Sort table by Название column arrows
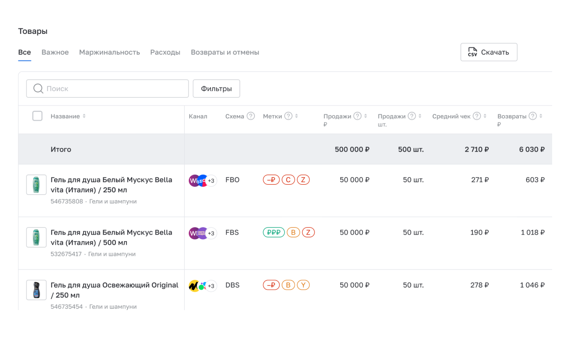This screenshot has width=571, height=338. pyautogui.click(x=84, y=116)
